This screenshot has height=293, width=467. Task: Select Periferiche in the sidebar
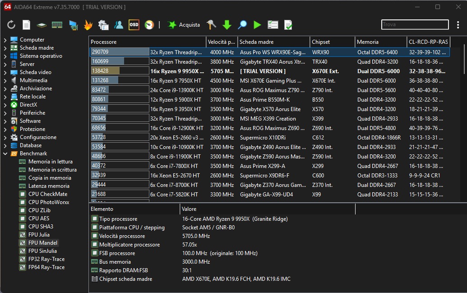[x=32, y=113]
